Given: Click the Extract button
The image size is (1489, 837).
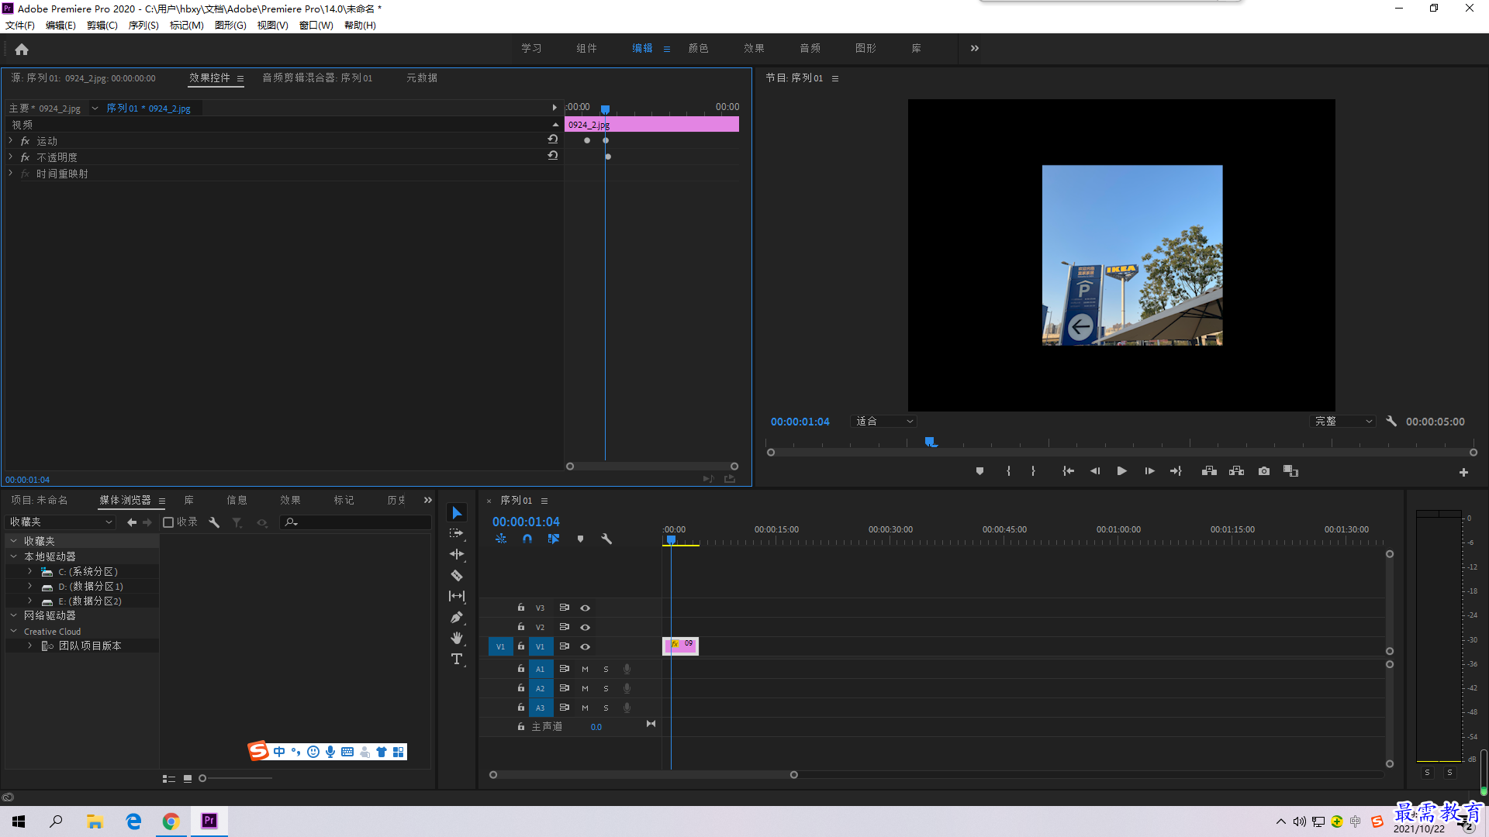Looking at the screenshot, I should pos(1236,471).
